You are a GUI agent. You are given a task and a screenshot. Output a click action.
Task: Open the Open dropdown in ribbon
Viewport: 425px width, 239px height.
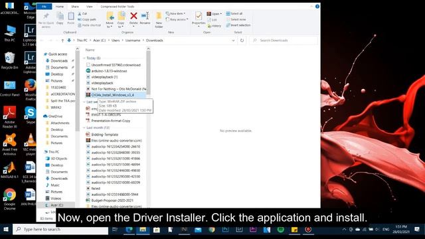pos(214,14)
